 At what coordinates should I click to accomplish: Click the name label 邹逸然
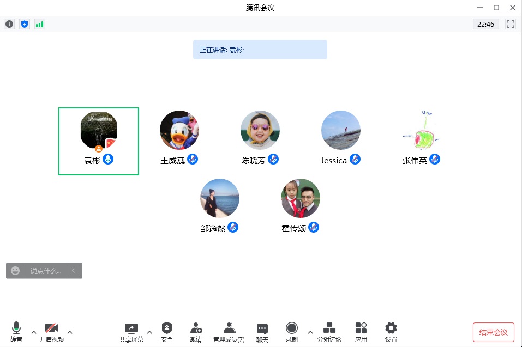[x=213, y=229]
